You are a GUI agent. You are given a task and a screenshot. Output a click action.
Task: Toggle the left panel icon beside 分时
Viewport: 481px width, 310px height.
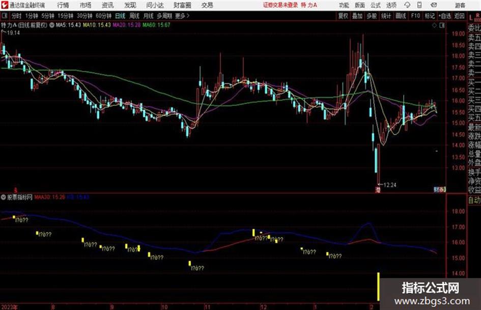(5, 16)
